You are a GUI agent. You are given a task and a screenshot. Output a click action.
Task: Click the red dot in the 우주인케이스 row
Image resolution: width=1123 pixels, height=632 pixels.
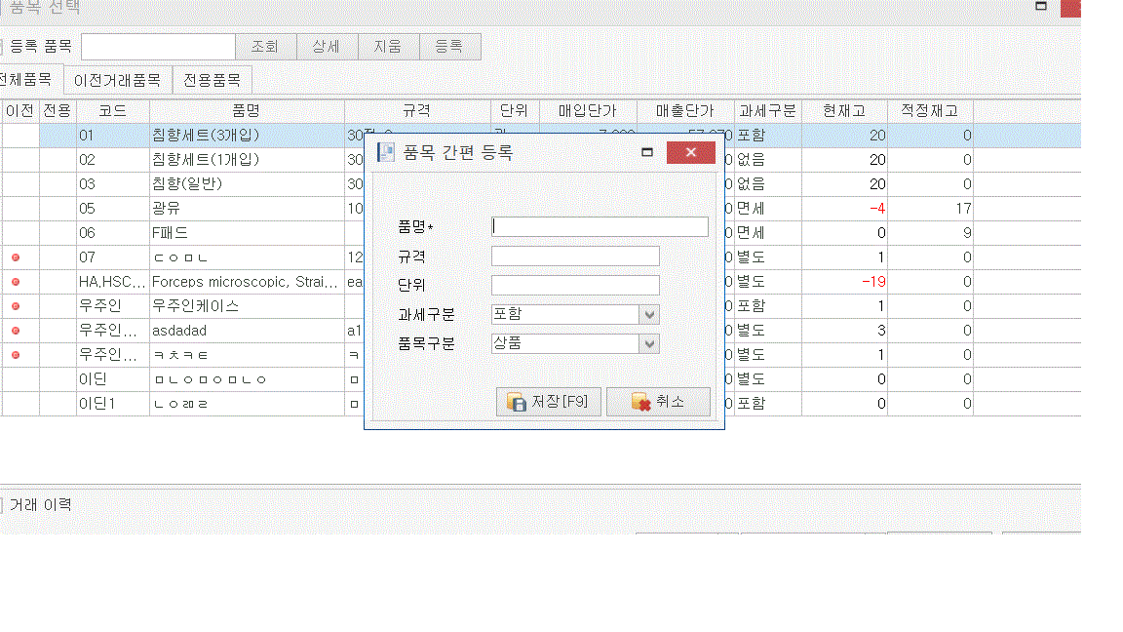[x=15, y=306]
